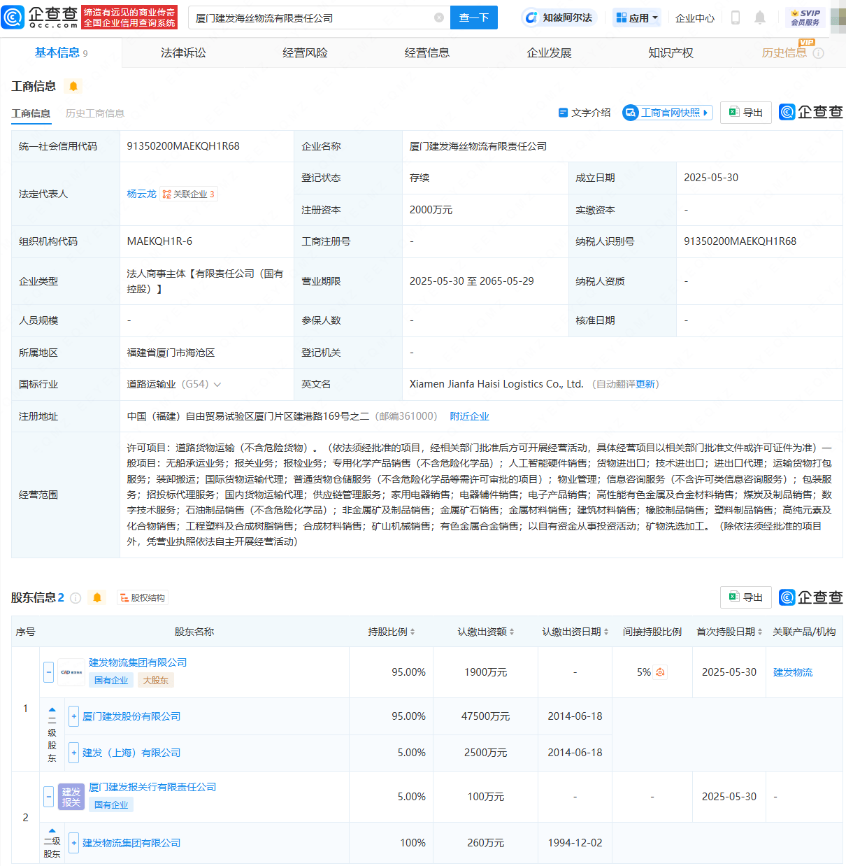Export 股东信息 table with 导出
Screen dimensions: 846x866
point(746,597)
